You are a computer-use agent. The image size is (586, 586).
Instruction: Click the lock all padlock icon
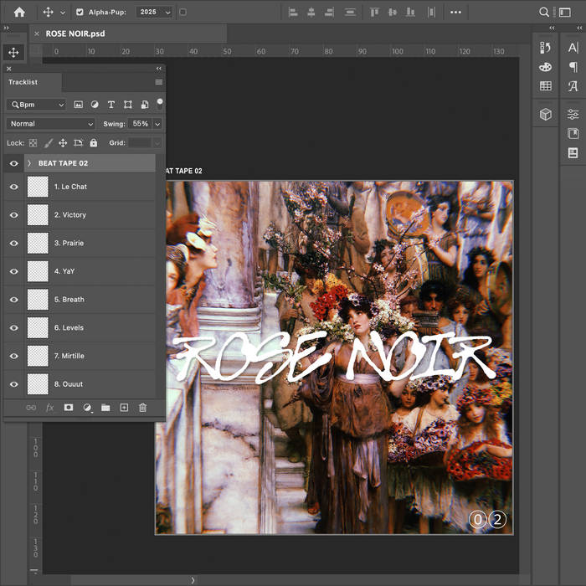94,143
